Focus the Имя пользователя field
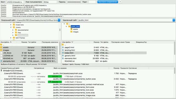 coord(50,2)
